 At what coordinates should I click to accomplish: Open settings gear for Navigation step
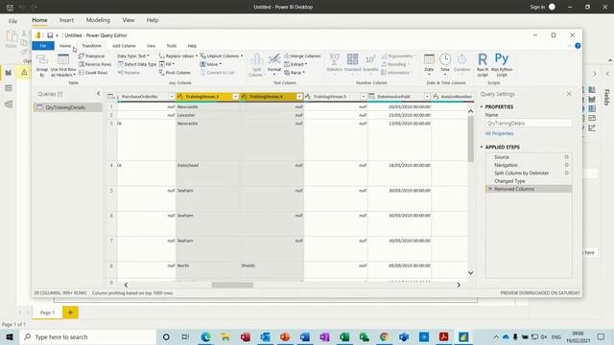click(x=567, y=165)
